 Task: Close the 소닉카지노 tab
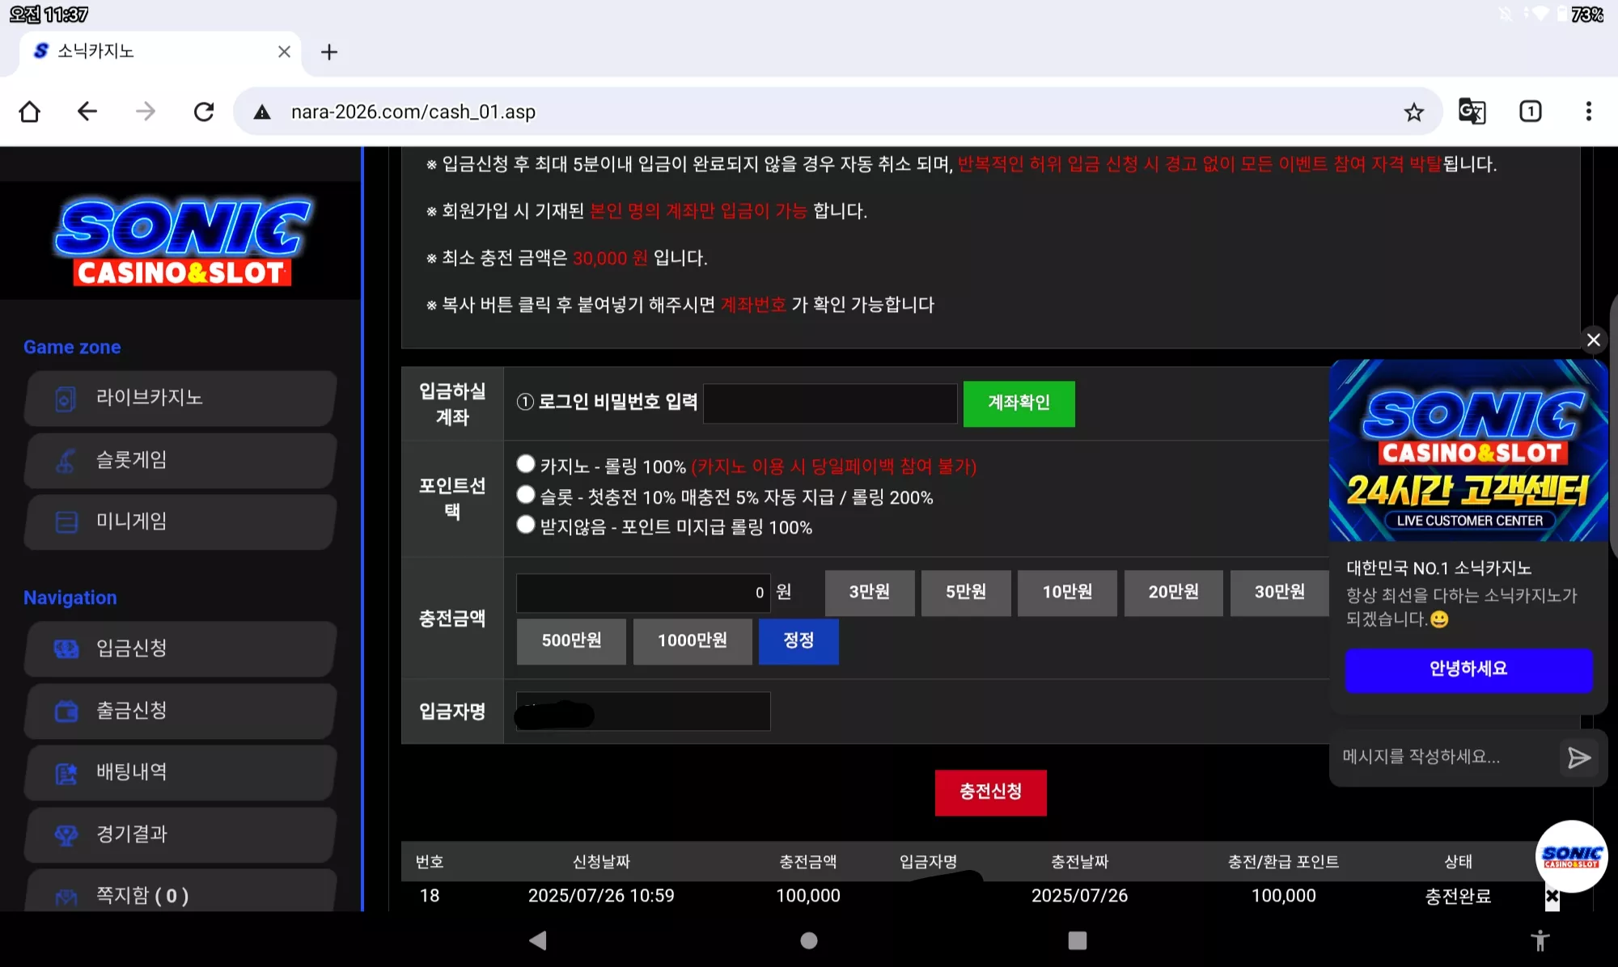click(284, 52)
